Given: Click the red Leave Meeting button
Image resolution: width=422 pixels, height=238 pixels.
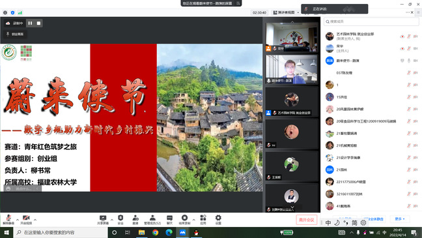Looking at the screenshot, I should (307, 220).
